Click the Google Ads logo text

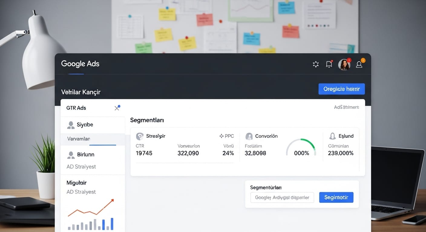80,64
